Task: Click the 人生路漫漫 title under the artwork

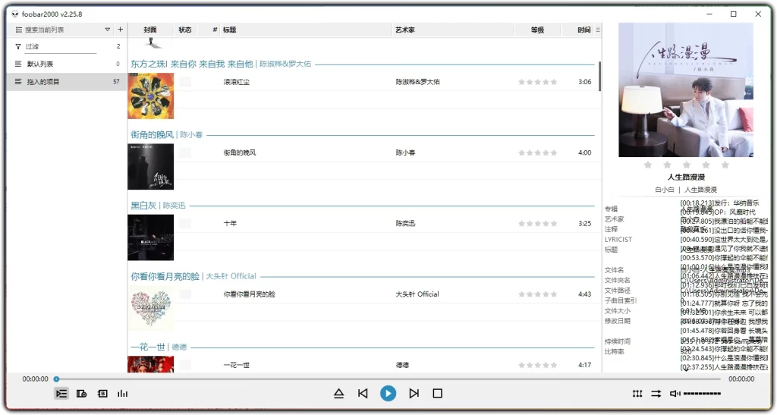Action: point(686,178)
